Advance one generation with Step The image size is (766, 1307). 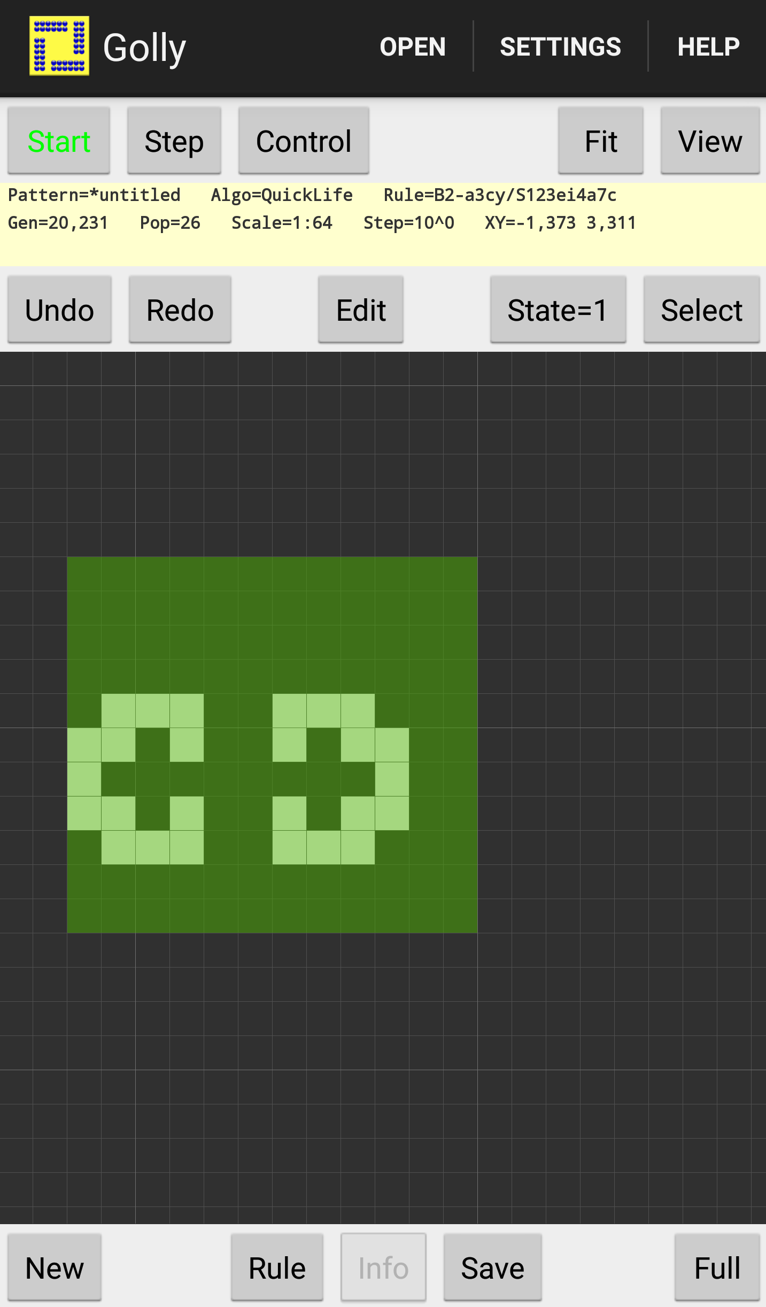tap(174, 141)
